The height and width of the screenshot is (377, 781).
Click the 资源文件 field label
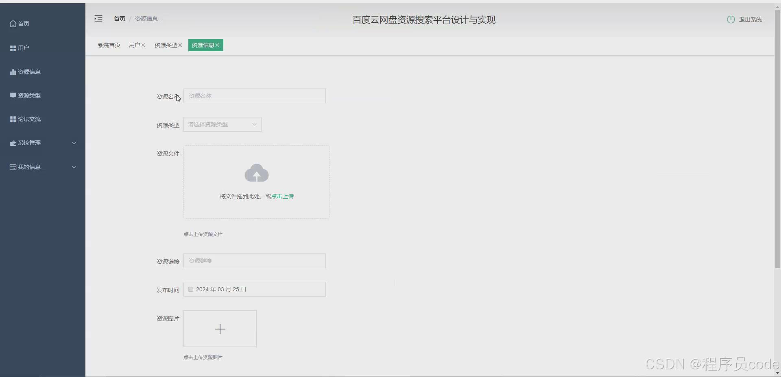point(168,154)
